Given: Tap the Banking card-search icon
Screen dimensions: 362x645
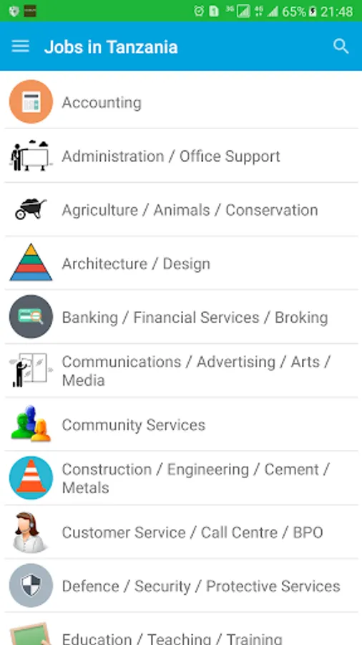Looking at the screenshot, I should point(31,317).
